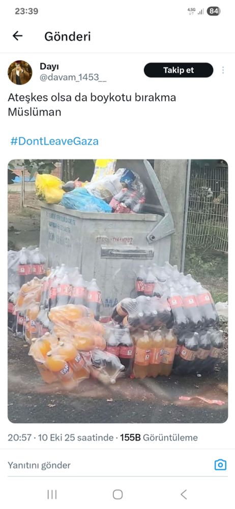The image size is (235, 509).
Task: Open the 155B Görüntüleme view count
Action: (x=159, y=438)
